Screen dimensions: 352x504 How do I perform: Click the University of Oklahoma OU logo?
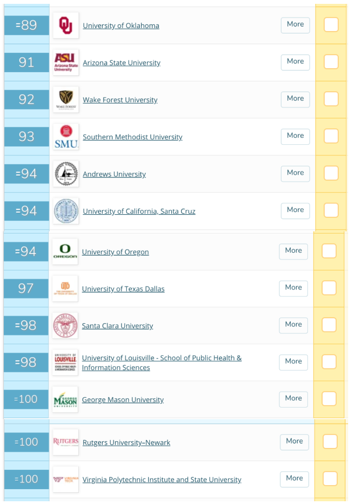point(66,25)
